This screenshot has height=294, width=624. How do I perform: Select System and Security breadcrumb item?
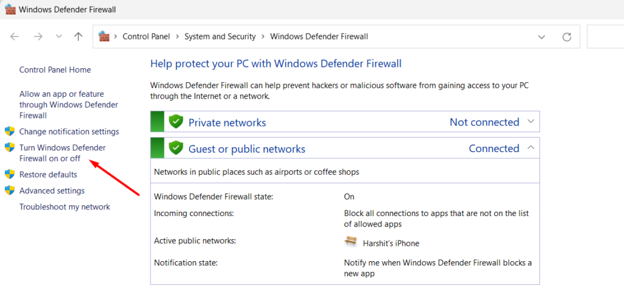coord(220,37)
